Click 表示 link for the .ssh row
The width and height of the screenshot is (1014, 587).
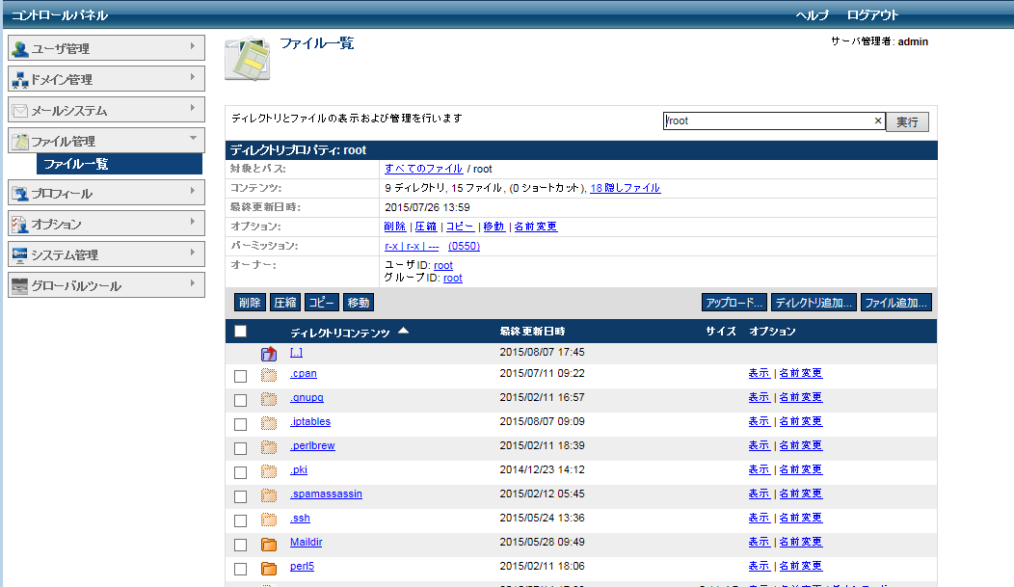759,518
